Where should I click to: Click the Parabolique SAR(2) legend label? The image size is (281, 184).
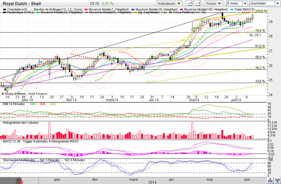click(x=20, y=12)
